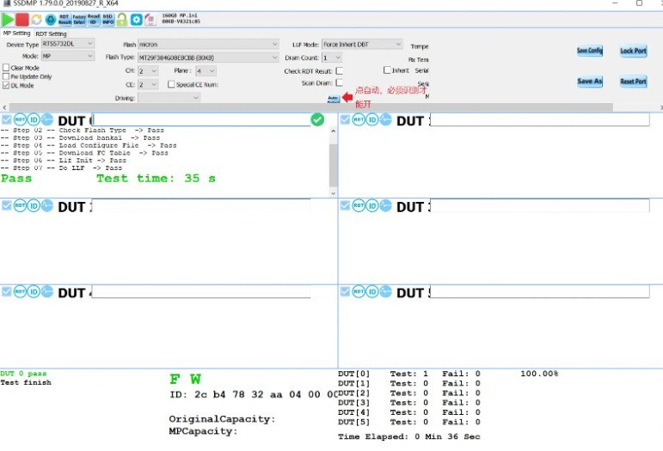Start the test with the green play button
The width and height of the screenshot is (663, 451).
(8, 20)
